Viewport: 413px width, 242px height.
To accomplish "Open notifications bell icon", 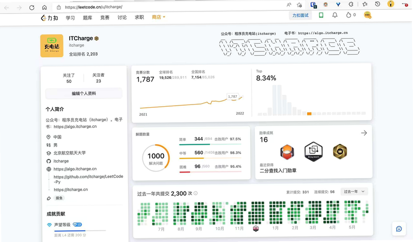I will (335, 15).
